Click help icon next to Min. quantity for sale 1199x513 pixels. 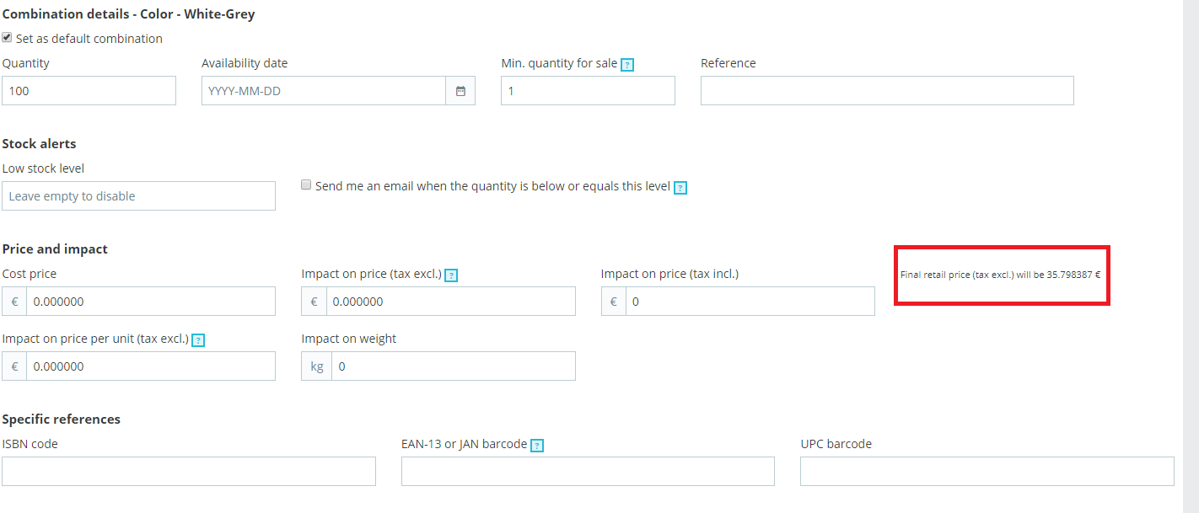(627, 65)
